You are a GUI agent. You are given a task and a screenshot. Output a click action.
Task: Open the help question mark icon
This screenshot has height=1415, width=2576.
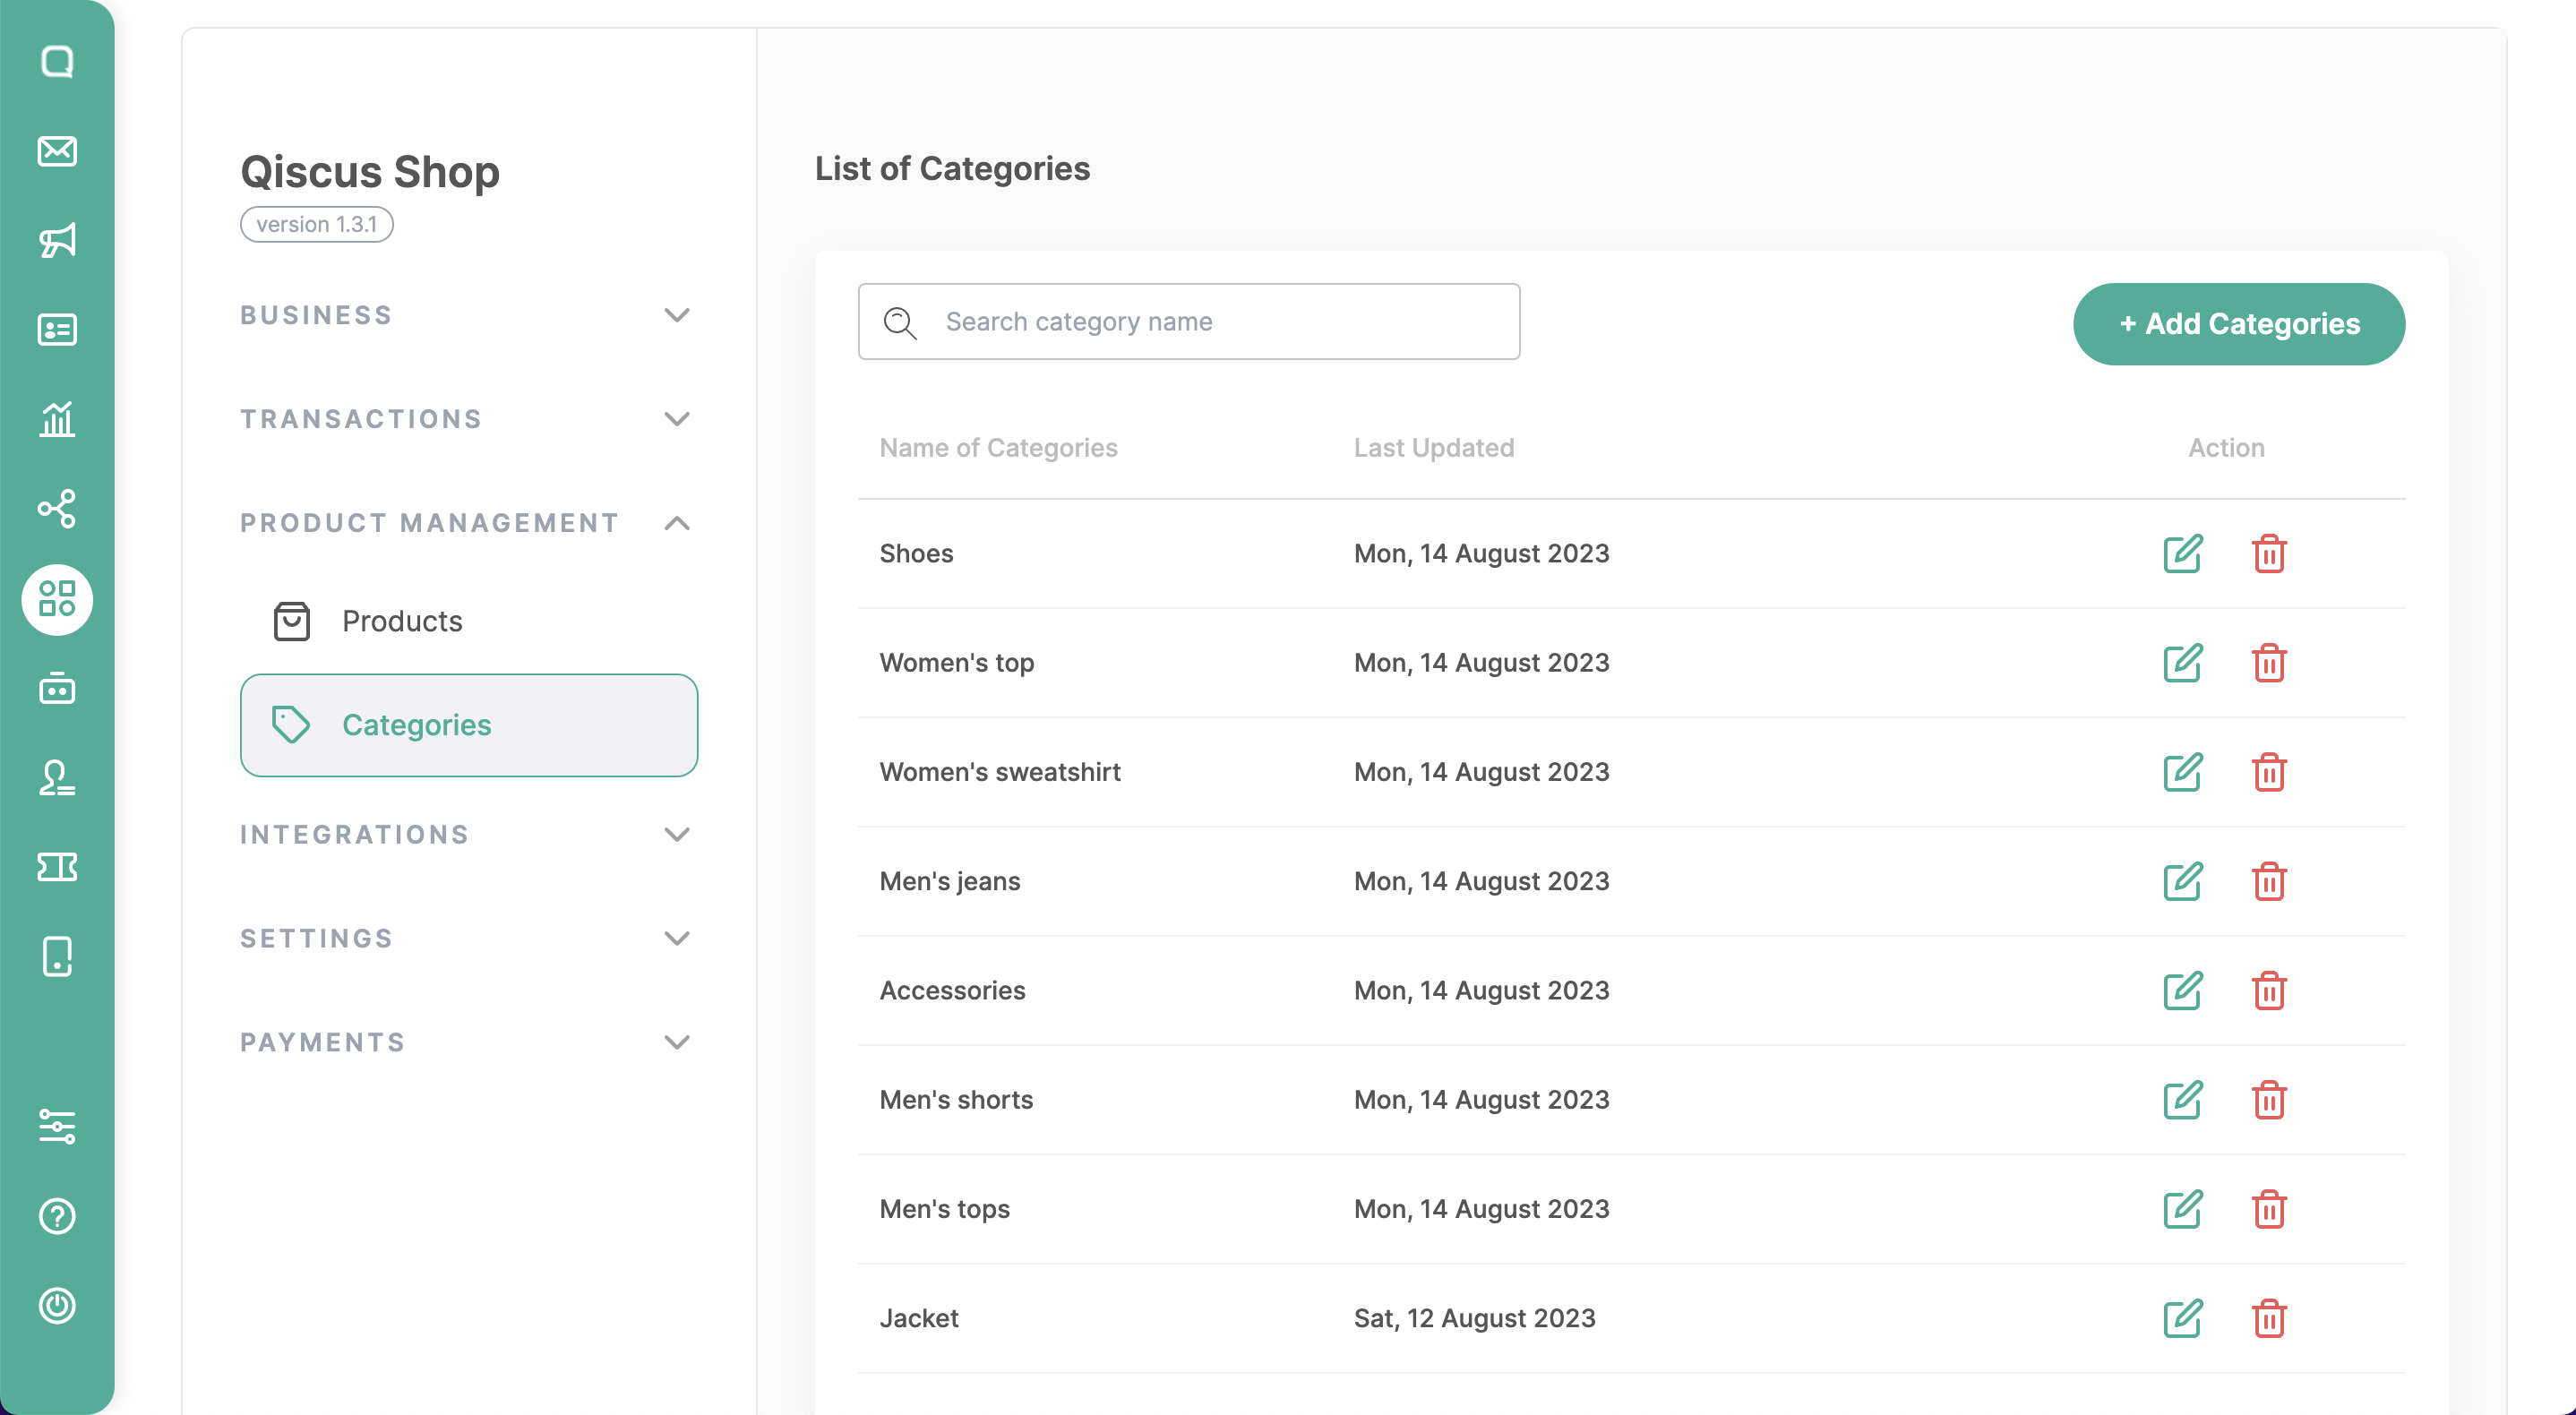(x=57, y=1216)
